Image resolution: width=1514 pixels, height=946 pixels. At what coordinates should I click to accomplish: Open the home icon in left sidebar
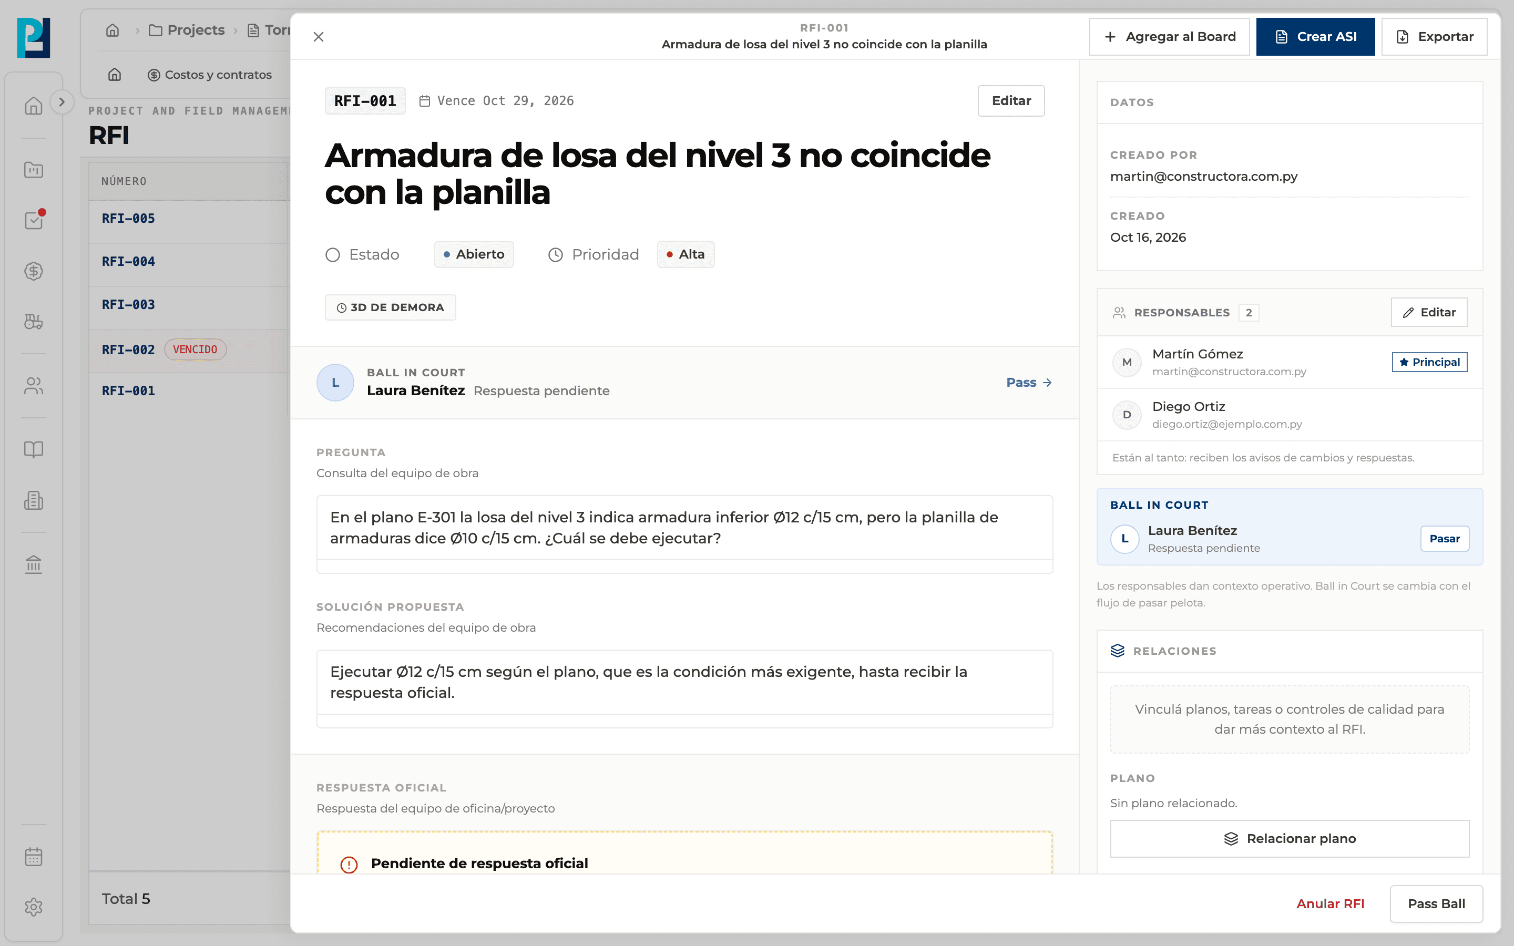tap(34, 106)
